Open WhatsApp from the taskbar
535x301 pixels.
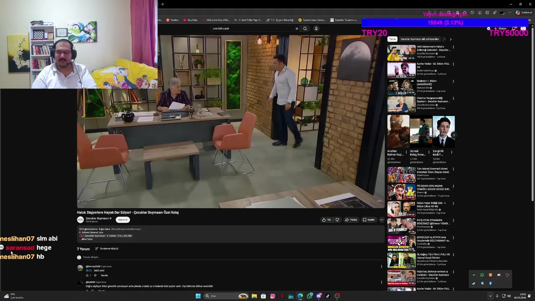tap(309, 296)
